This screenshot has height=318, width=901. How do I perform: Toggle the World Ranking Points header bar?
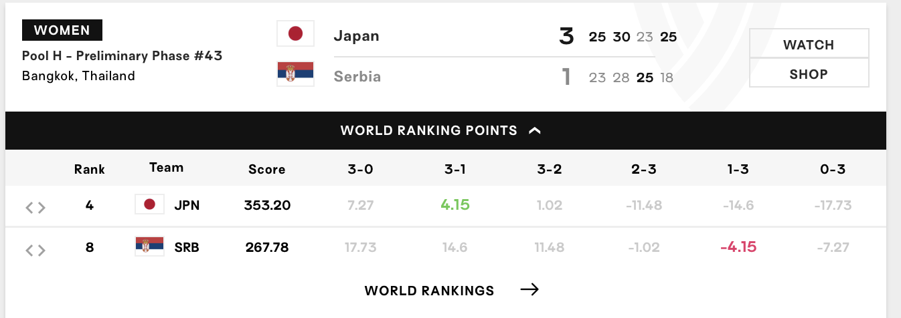tap(428, 131)
